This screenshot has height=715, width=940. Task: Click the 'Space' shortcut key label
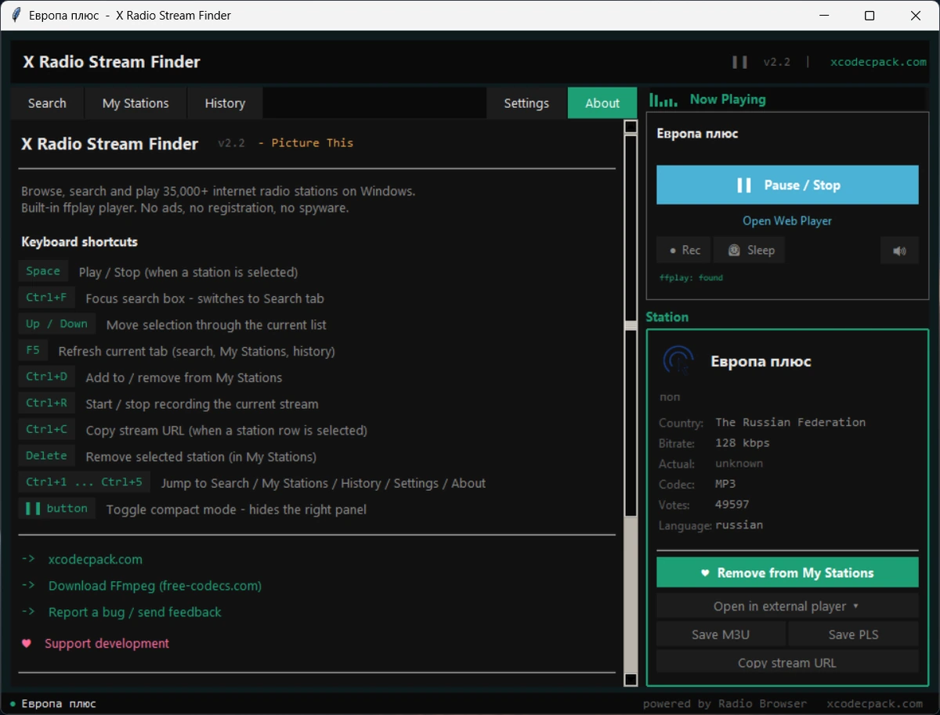(x=43, y=271)
